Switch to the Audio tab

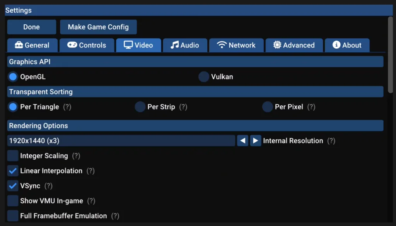185,45
